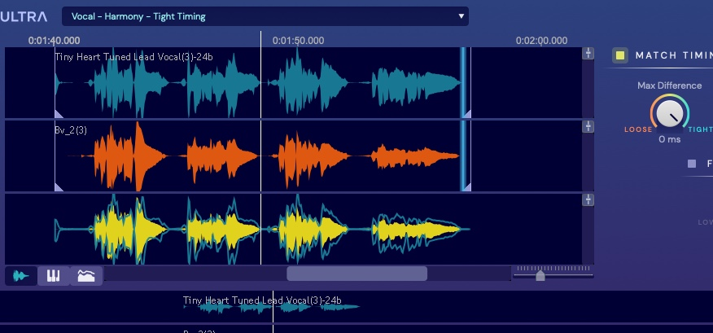Toggle the Match Timing enable box
This screenshot has width=713, height=333.
point(620,55)
